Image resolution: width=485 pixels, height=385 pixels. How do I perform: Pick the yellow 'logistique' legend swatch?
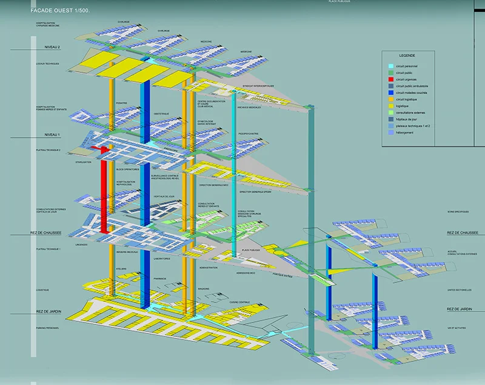pyautogui.click(x=391, y=106)
